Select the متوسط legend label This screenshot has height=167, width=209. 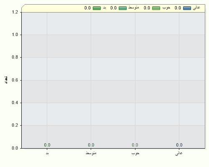click(x=134, y=8)
